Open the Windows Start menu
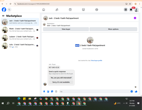The width and height of the screenshot is (142, 110). [3, 103]
